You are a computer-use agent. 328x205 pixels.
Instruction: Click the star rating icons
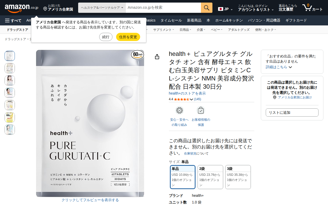click(x=181, y=99)
